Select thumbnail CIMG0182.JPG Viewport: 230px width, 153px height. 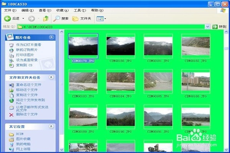pyautogui.click(x=195, y=46)
